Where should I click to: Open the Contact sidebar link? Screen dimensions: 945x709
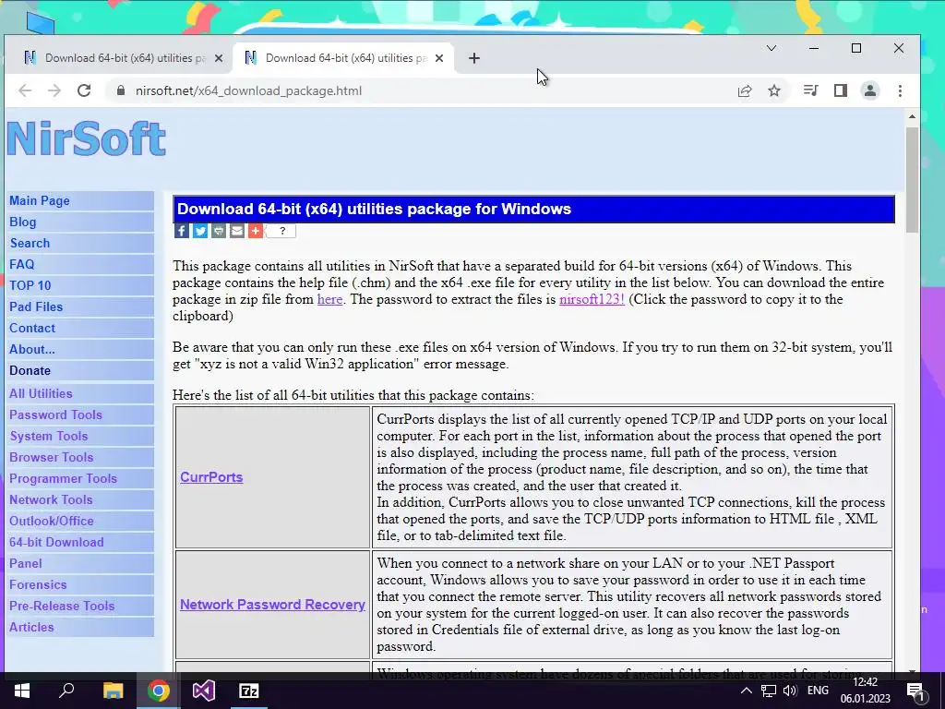pyautogui.click(x=32, y=328)
